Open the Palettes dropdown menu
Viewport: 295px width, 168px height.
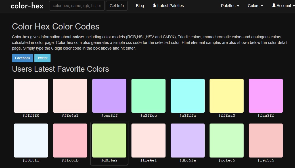[229, 5]
